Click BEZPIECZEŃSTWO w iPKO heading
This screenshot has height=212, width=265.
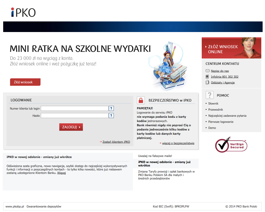point(170,100)
